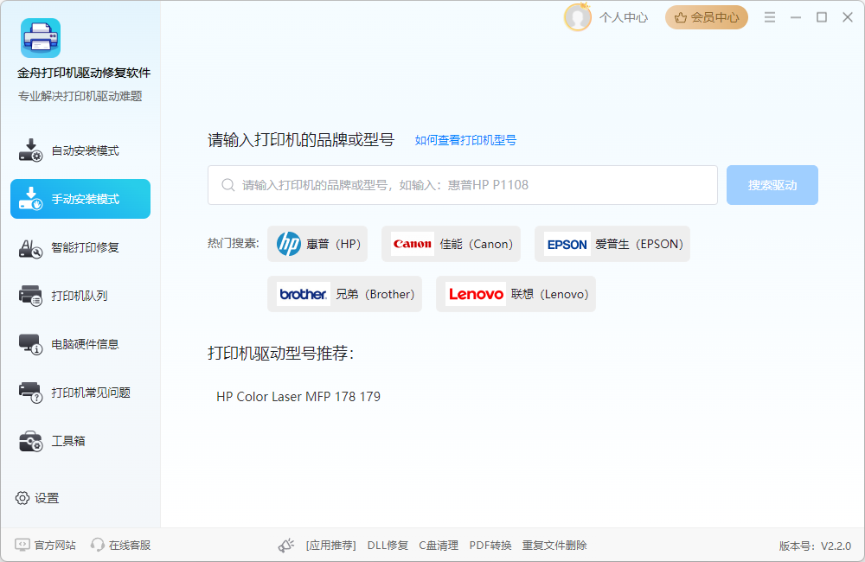The height and width of the screenshot is (562, 865).
Task: Open the 会员中心 button
Action: tap(707, 17)
